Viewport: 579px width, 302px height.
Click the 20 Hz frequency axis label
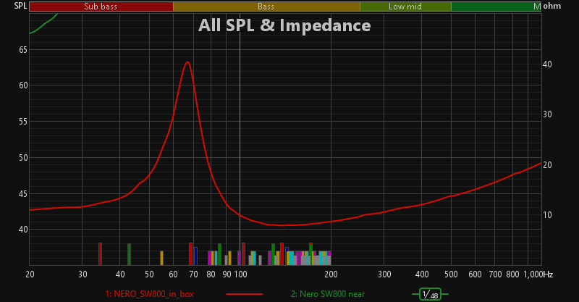(x=30, y=274)
